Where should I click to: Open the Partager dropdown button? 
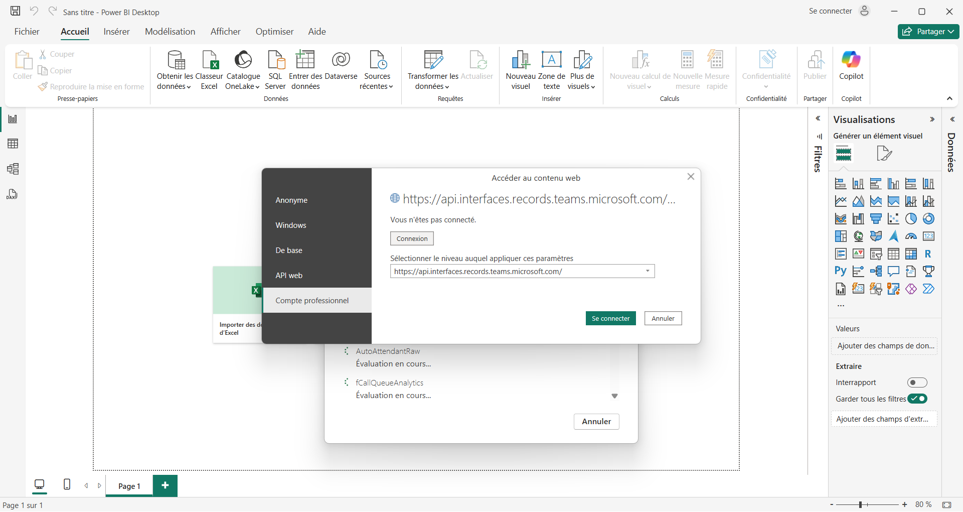928,32
